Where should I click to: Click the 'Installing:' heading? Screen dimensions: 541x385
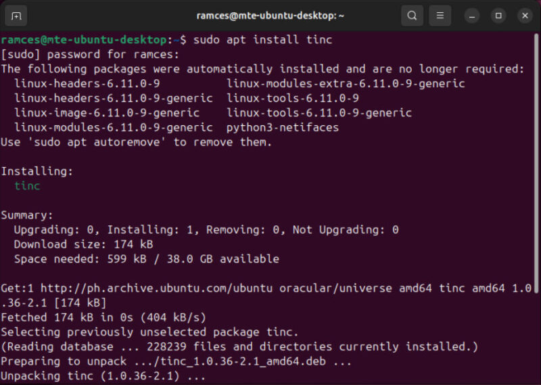pos(37,171)
